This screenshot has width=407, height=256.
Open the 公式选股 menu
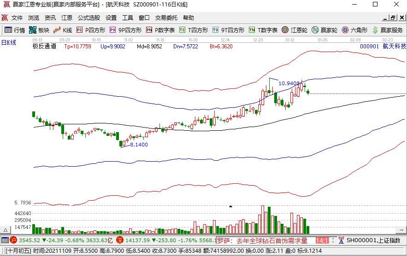pyautogui.click(x=89, y=17)
